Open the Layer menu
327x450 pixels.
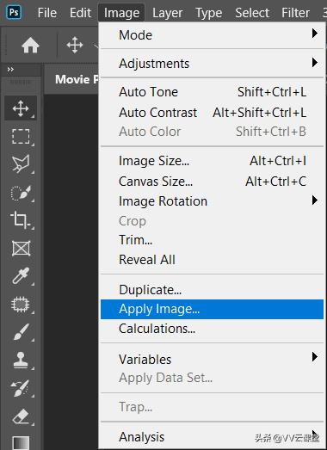168,13
